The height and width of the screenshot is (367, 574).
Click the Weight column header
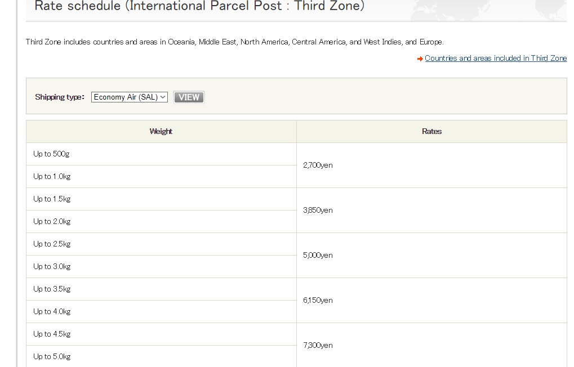pyautogui.click(x=161, y=132)
